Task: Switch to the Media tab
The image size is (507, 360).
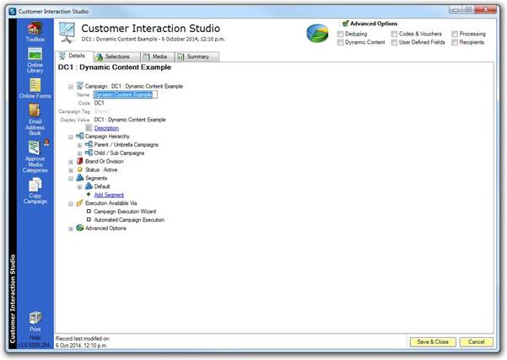Action: tap(158, 56)
